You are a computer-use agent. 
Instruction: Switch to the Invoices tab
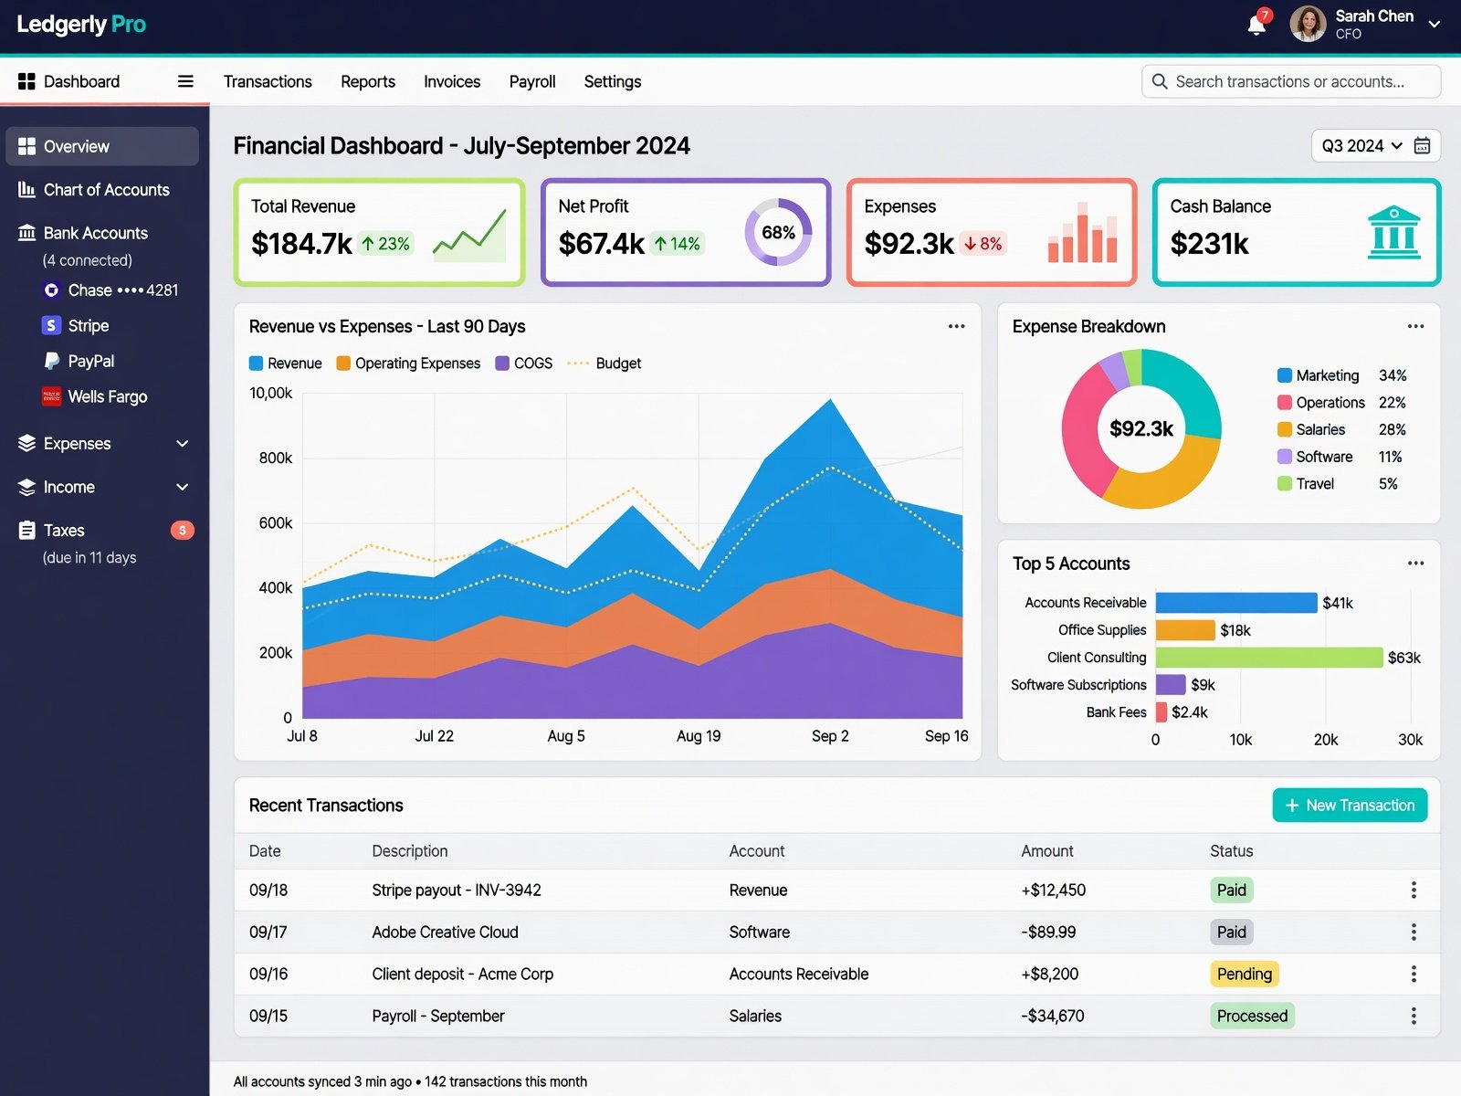point(452,81)
